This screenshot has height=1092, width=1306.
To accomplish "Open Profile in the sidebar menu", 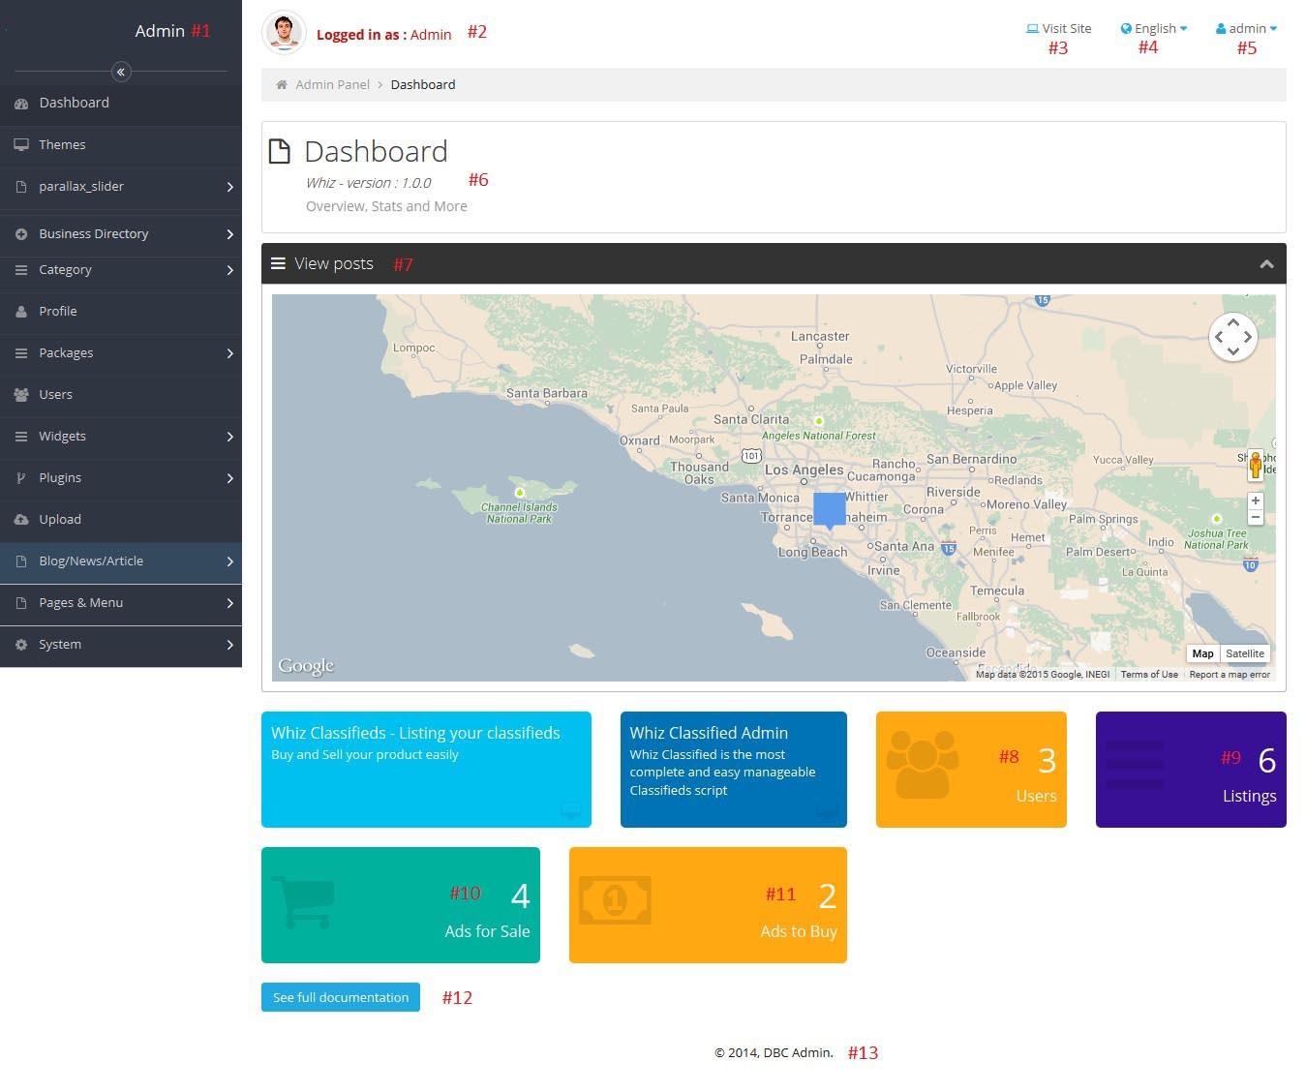I will point(121,312).
